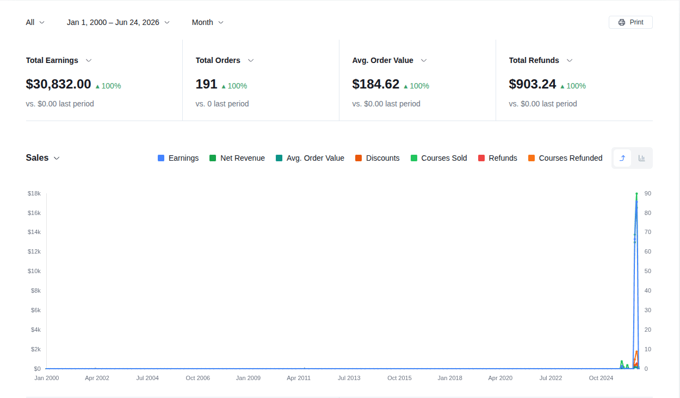The image size is (680, 398).
Task: Click the Jan 2000 axis label
Action: (47, 378)
